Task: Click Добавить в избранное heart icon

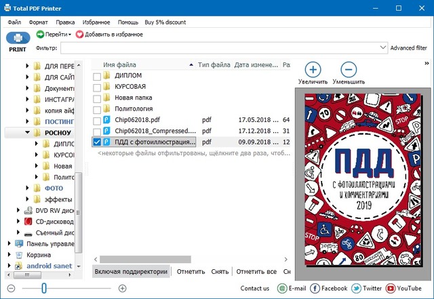Action: pos(80,34)
